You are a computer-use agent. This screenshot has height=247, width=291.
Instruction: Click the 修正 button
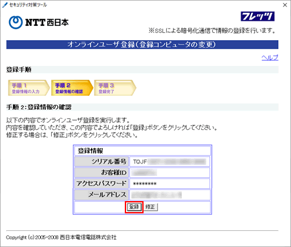pos(150,207)
